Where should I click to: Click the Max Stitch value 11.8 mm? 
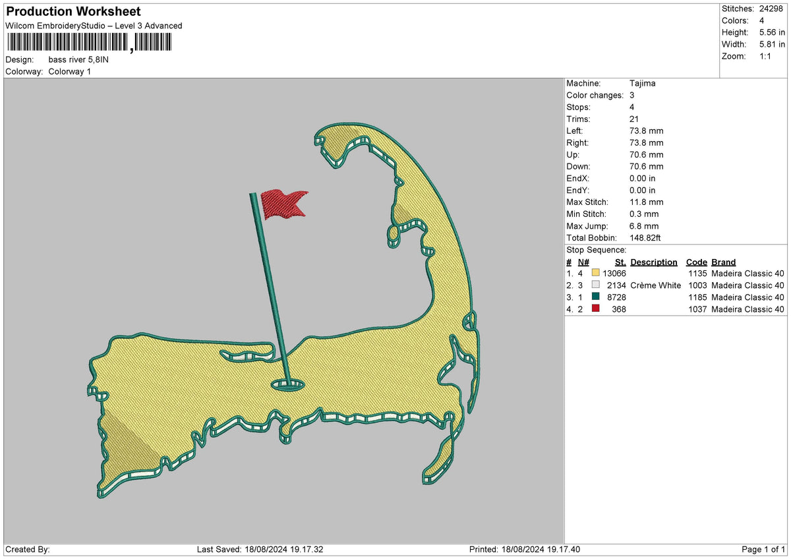(647, 202)
